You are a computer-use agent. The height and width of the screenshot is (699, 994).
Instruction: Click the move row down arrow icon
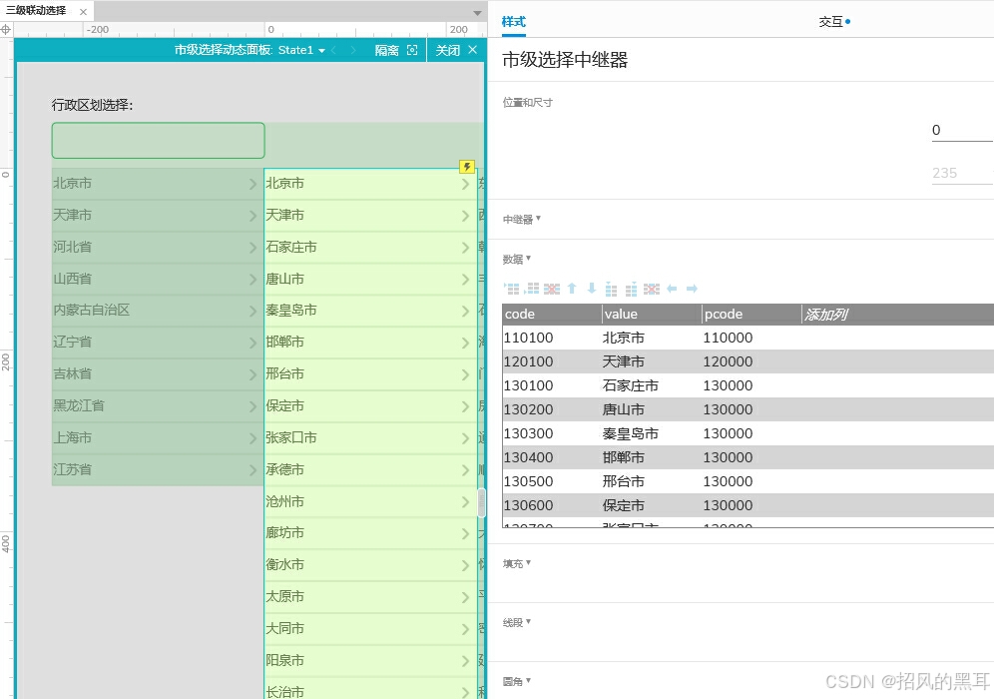coord(592,289)
